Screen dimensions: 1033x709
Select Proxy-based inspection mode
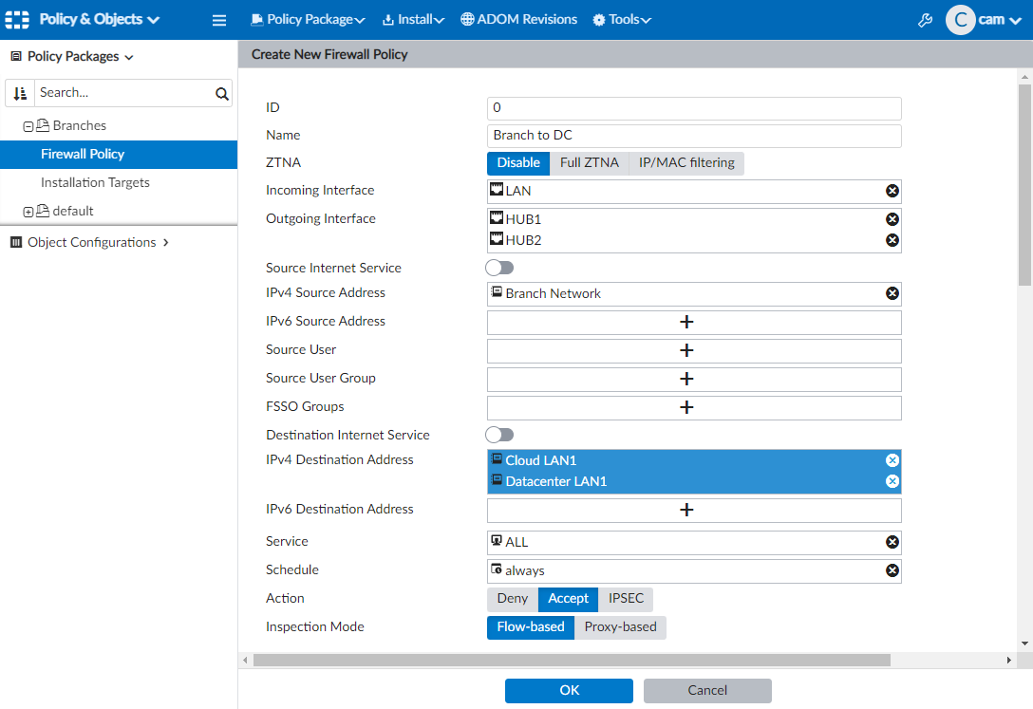coord(620,627)
